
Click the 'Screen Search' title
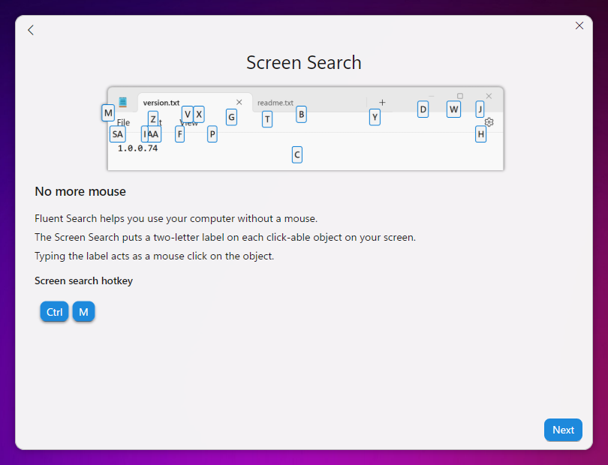[303, 62]
